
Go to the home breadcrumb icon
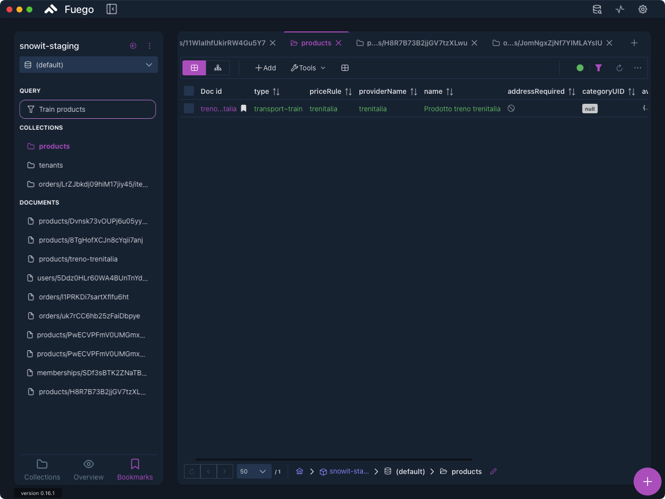300,471
